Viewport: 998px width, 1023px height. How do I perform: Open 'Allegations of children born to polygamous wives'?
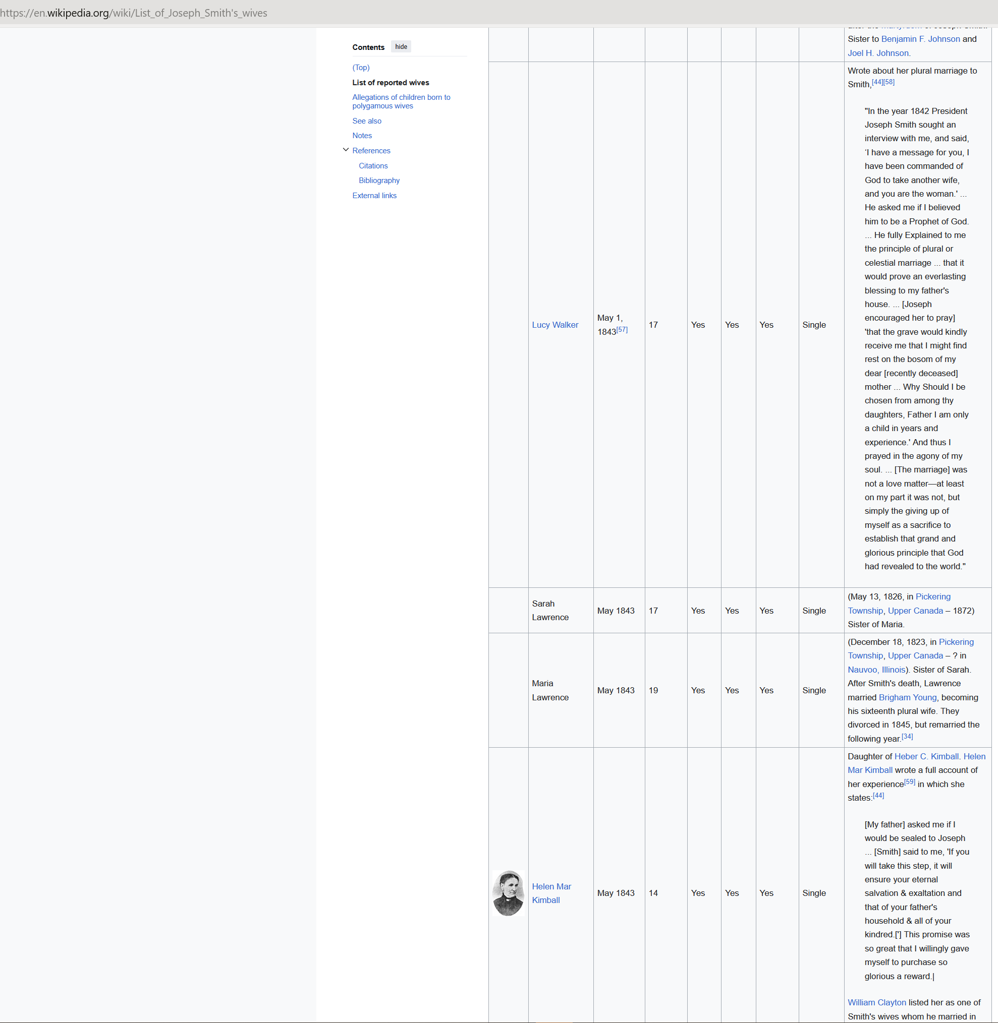click(x=401, y=102)
